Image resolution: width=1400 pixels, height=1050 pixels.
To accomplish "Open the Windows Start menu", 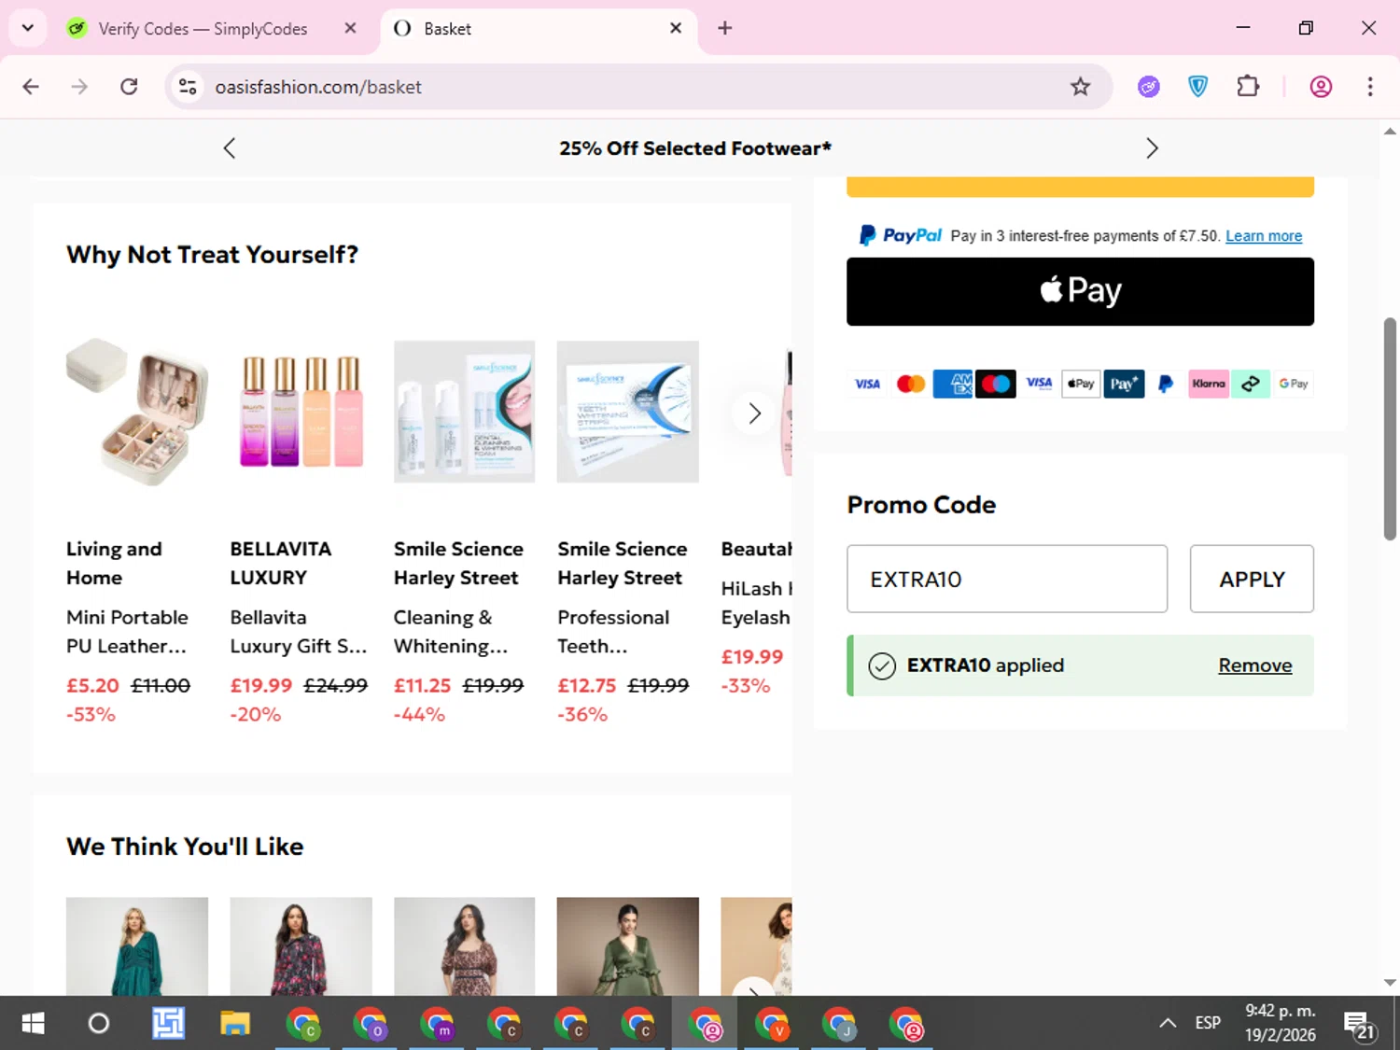I will click(x=33, y=1024).
